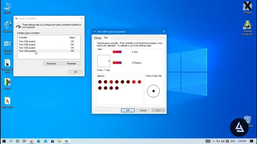257x144 pixels.
Task: Click Cancel in Joystick properties dialog
Action: coord(143,110)
